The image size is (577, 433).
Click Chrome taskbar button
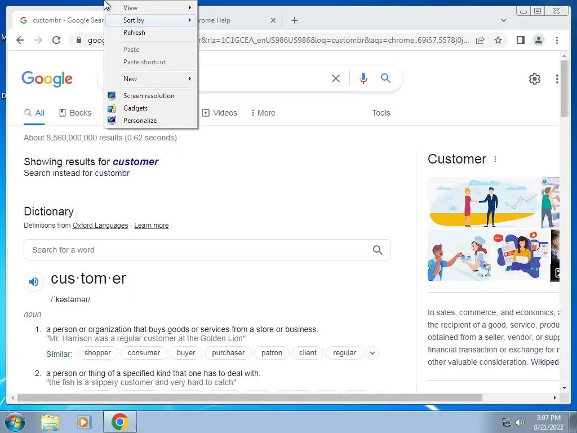(x=120, y=422)
